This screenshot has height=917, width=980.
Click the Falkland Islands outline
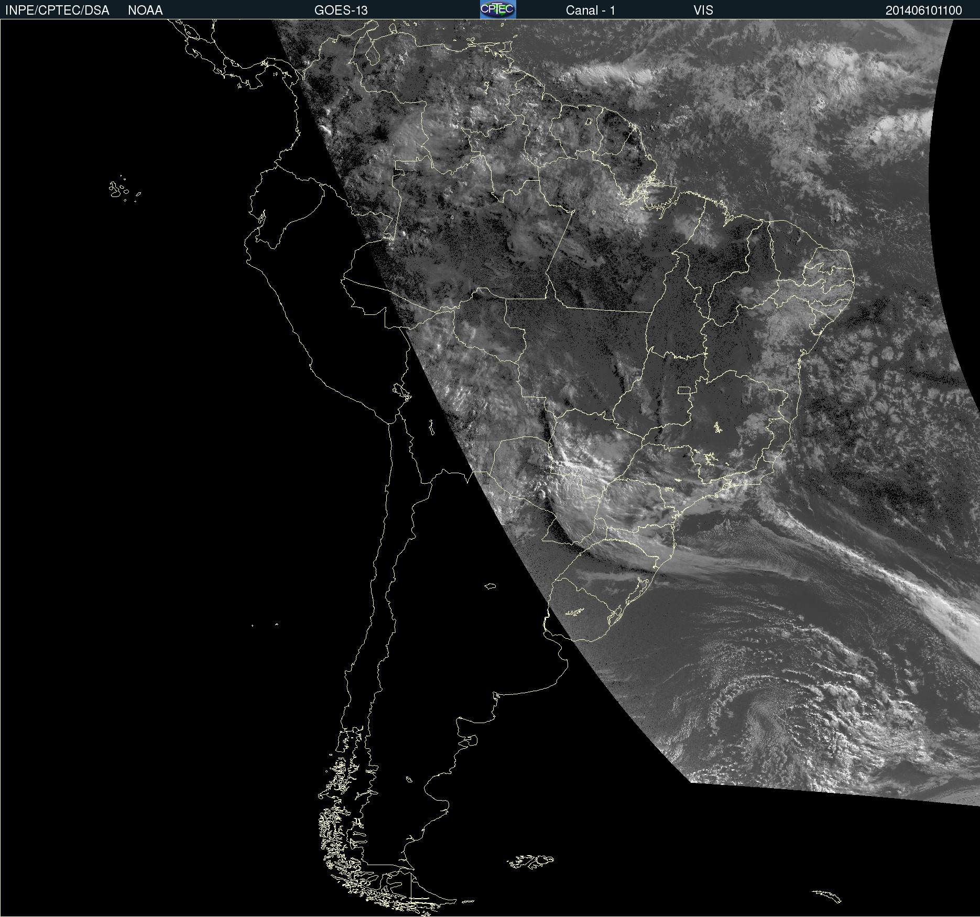[x=530, y=862]
